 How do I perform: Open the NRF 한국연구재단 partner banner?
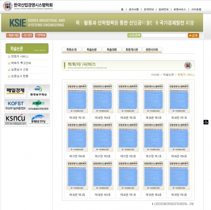(x=39, y=91)
